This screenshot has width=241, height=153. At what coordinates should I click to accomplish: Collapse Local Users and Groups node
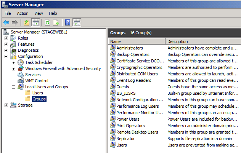pos(13,87)
